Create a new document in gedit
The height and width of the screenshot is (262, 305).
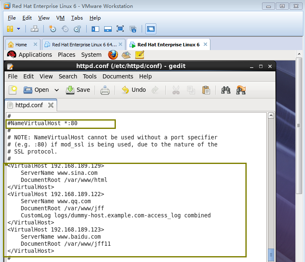click(13, 90)
